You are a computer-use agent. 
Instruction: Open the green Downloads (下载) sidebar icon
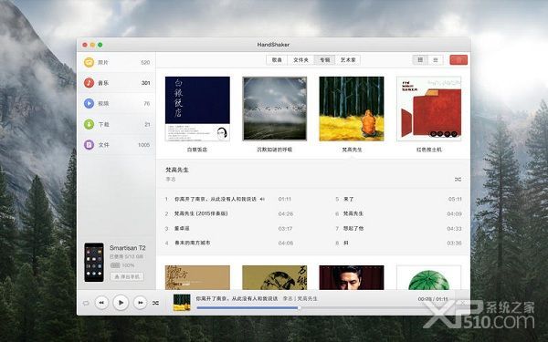click(x=89, y=124)
